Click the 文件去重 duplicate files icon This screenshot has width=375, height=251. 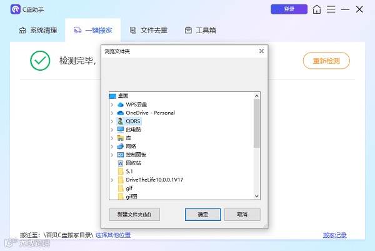(133, 30)
